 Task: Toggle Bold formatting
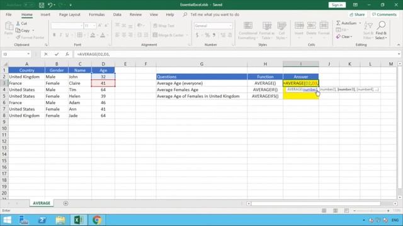coord(54,35)
